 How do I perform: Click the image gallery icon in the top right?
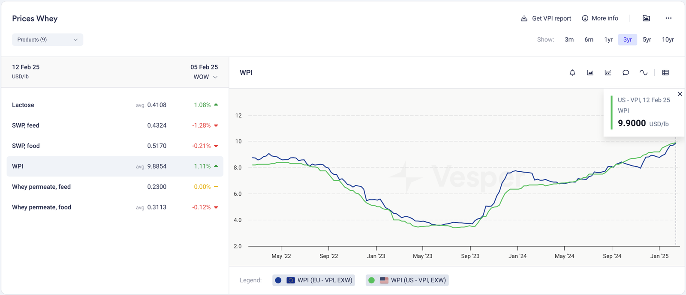pos(646,18)
